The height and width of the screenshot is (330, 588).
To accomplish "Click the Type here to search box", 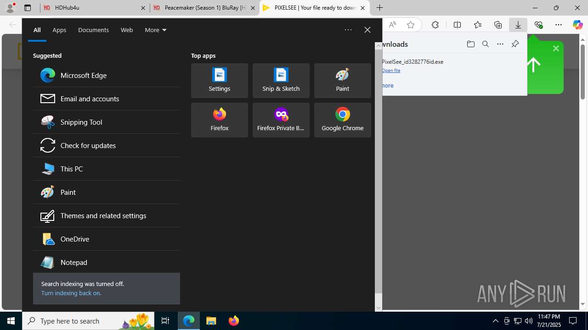I will [x=89, y=321].
